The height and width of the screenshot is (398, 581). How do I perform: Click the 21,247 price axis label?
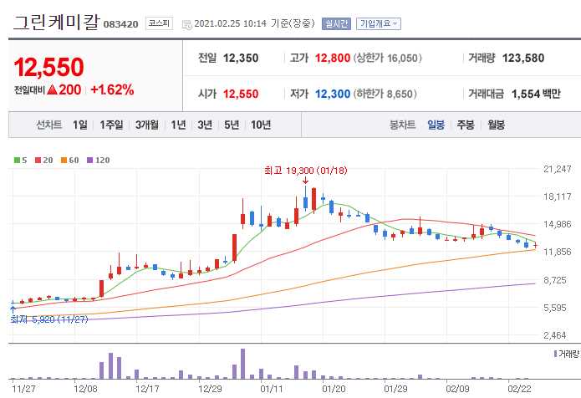pyautogui.click(x=558, y=169)
